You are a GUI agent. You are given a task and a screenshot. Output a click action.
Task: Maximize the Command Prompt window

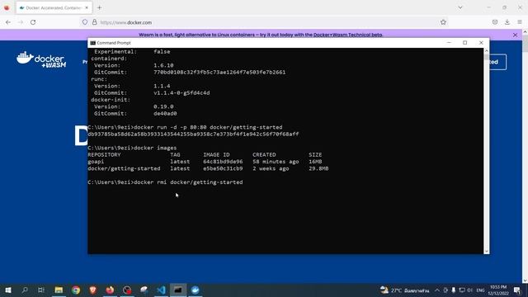point(465,43)
